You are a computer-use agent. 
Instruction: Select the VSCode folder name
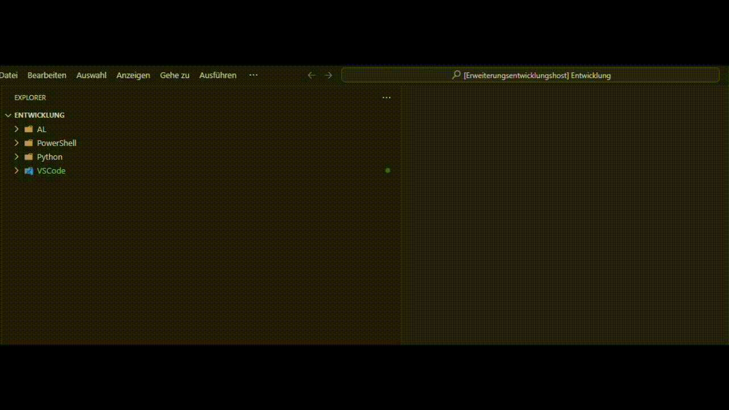pos(51,170)
